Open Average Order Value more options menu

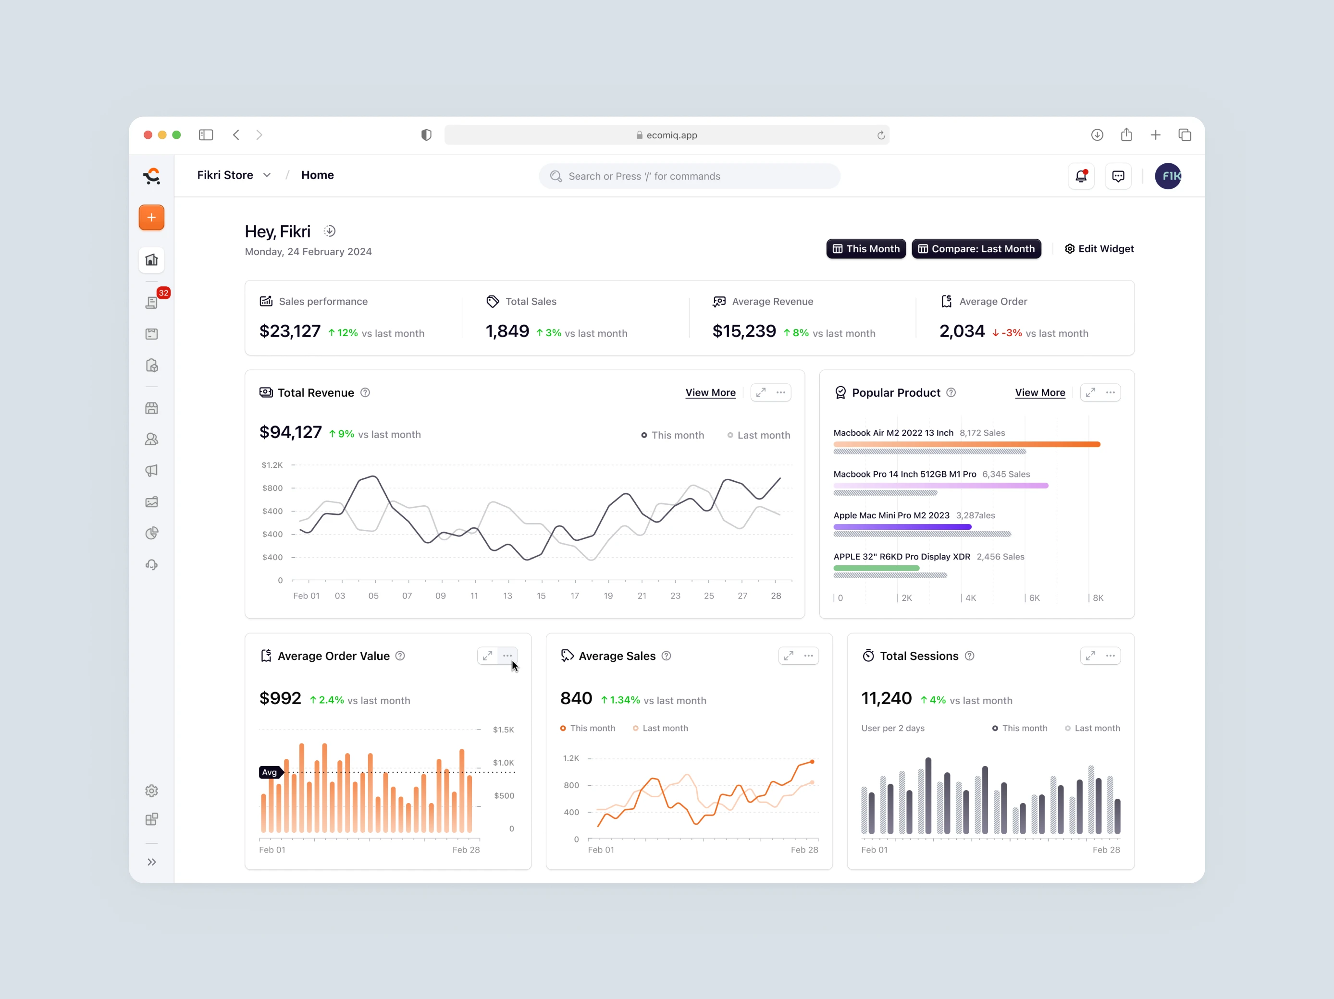(508, 656)
